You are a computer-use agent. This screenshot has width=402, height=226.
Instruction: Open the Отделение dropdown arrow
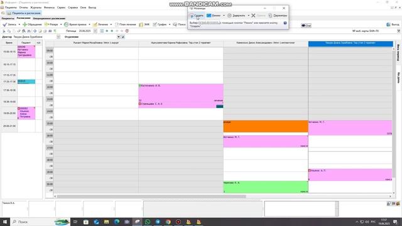click(x=119, y=37)
